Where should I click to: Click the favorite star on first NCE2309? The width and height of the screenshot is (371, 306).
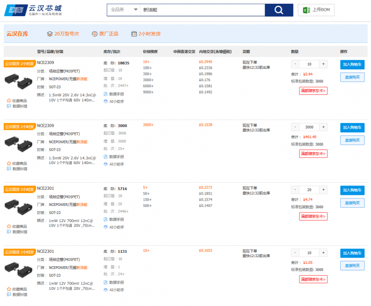pyautogui.click(x=9, y=100)
